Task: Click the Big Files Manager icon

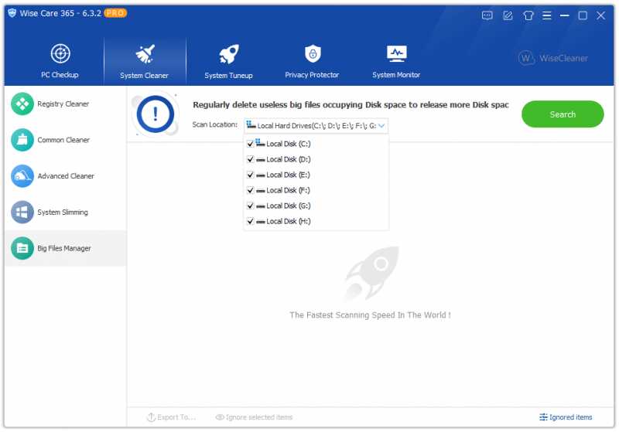Action: (22, 248)
